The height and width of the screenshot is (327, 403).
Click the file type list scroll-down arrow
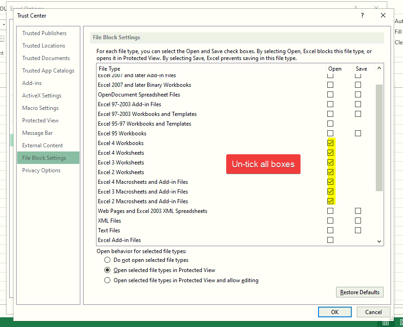click(x=379, y=242)
